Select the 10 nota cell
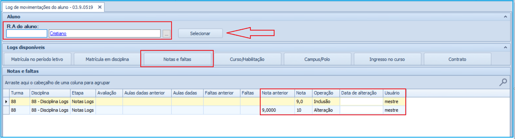515x139 pixels. [303, 110]
